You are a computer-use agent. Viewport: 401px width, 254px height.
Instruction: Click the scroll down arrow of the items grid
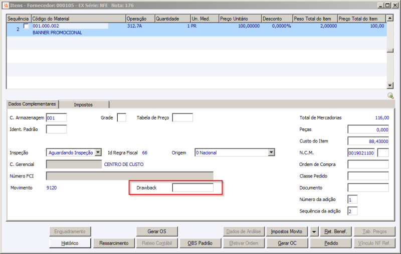(x=390, y=85)
